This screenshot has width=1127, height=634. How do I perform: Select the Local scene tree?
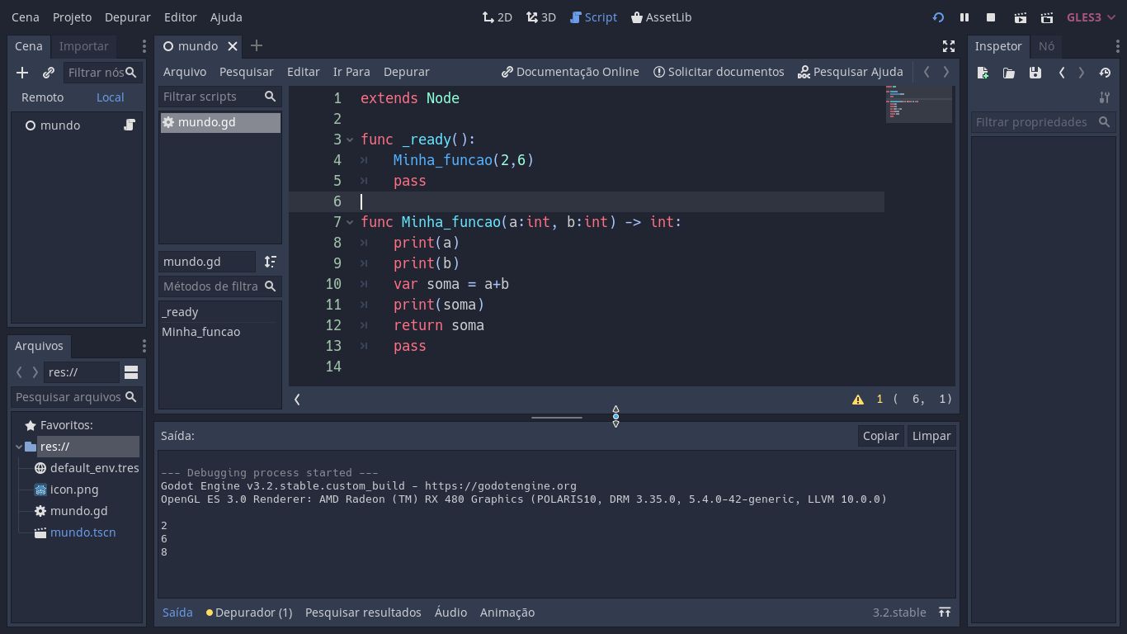pyautogui.click(x=110, y=97)
